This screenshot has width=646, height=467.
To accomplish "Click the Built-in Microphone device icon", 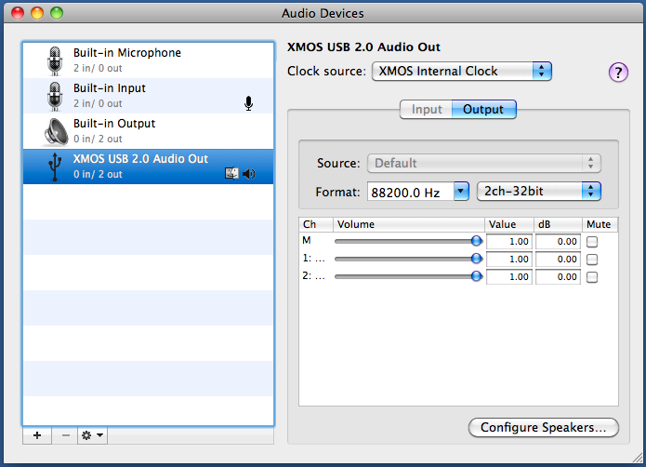I will (x=55, y=60).
